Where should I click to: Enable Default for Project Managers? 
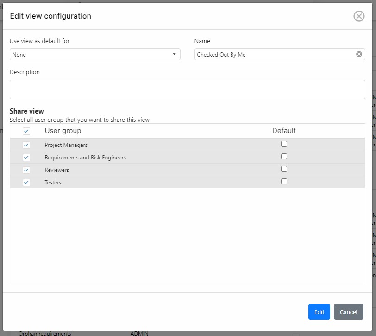tap(284, 144)
